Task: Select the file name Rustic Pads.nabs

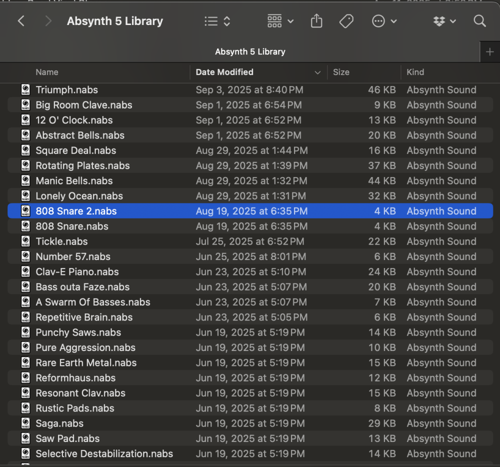Action: 75,407
